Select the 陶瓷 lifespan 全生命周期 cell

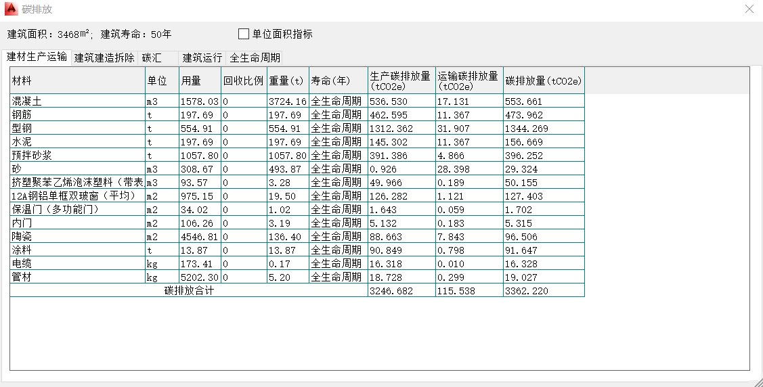[x=338, y=237]
